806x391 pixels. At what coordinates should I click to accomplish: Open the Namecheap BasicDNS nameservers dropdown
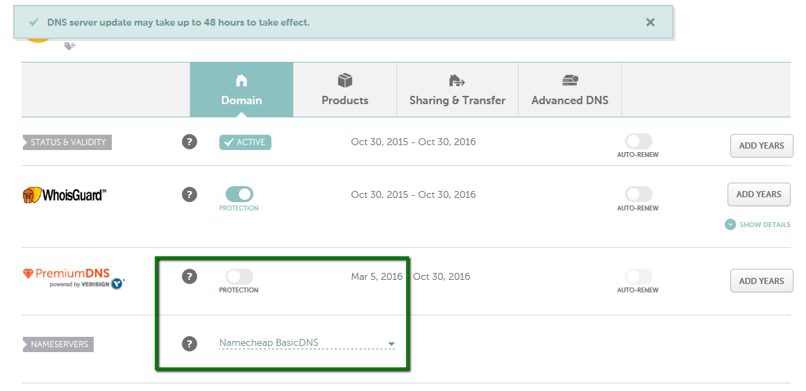click(x=307, y=343)
